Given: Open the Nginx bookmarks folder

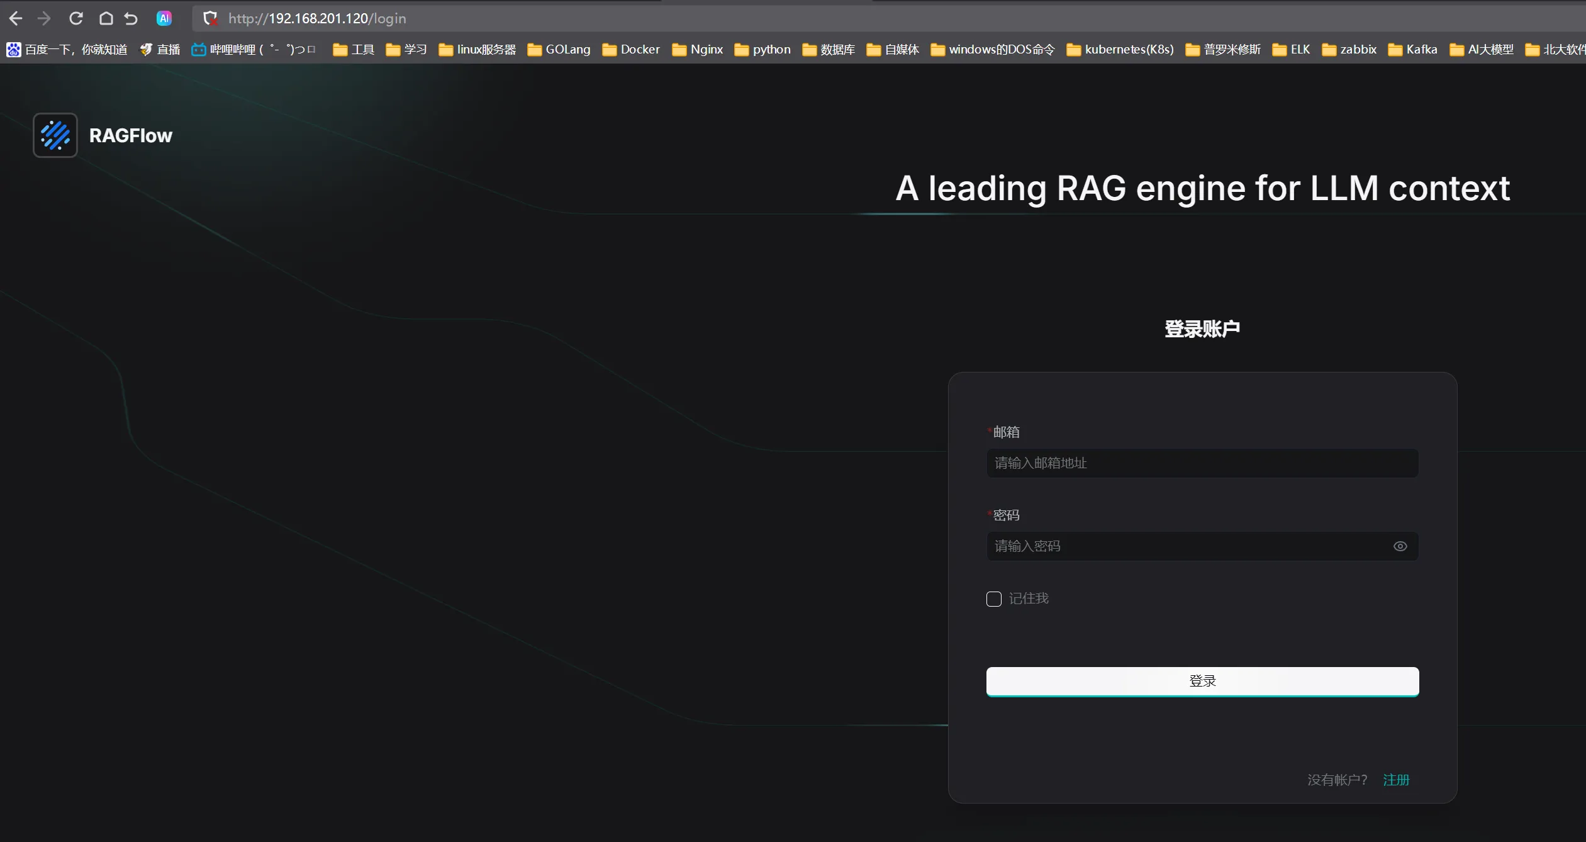Looking at the screenshot, I should pyautogui.click(x=698, y=49).
